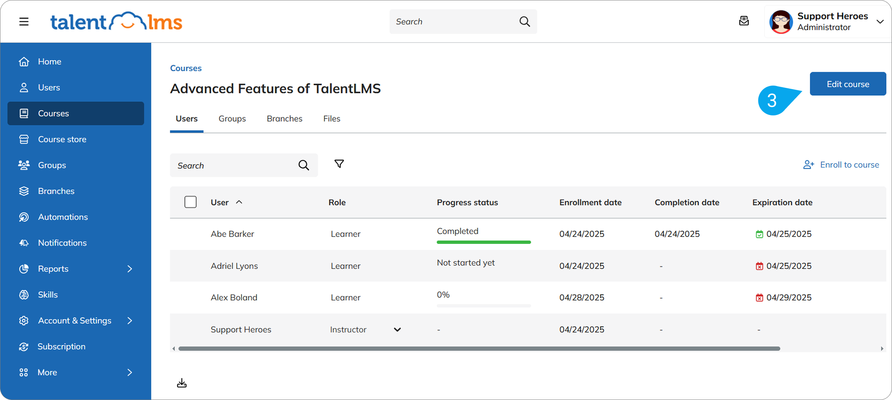892x400 pixels.
Task: Click the More grid icon
Action: click(24, 373)
